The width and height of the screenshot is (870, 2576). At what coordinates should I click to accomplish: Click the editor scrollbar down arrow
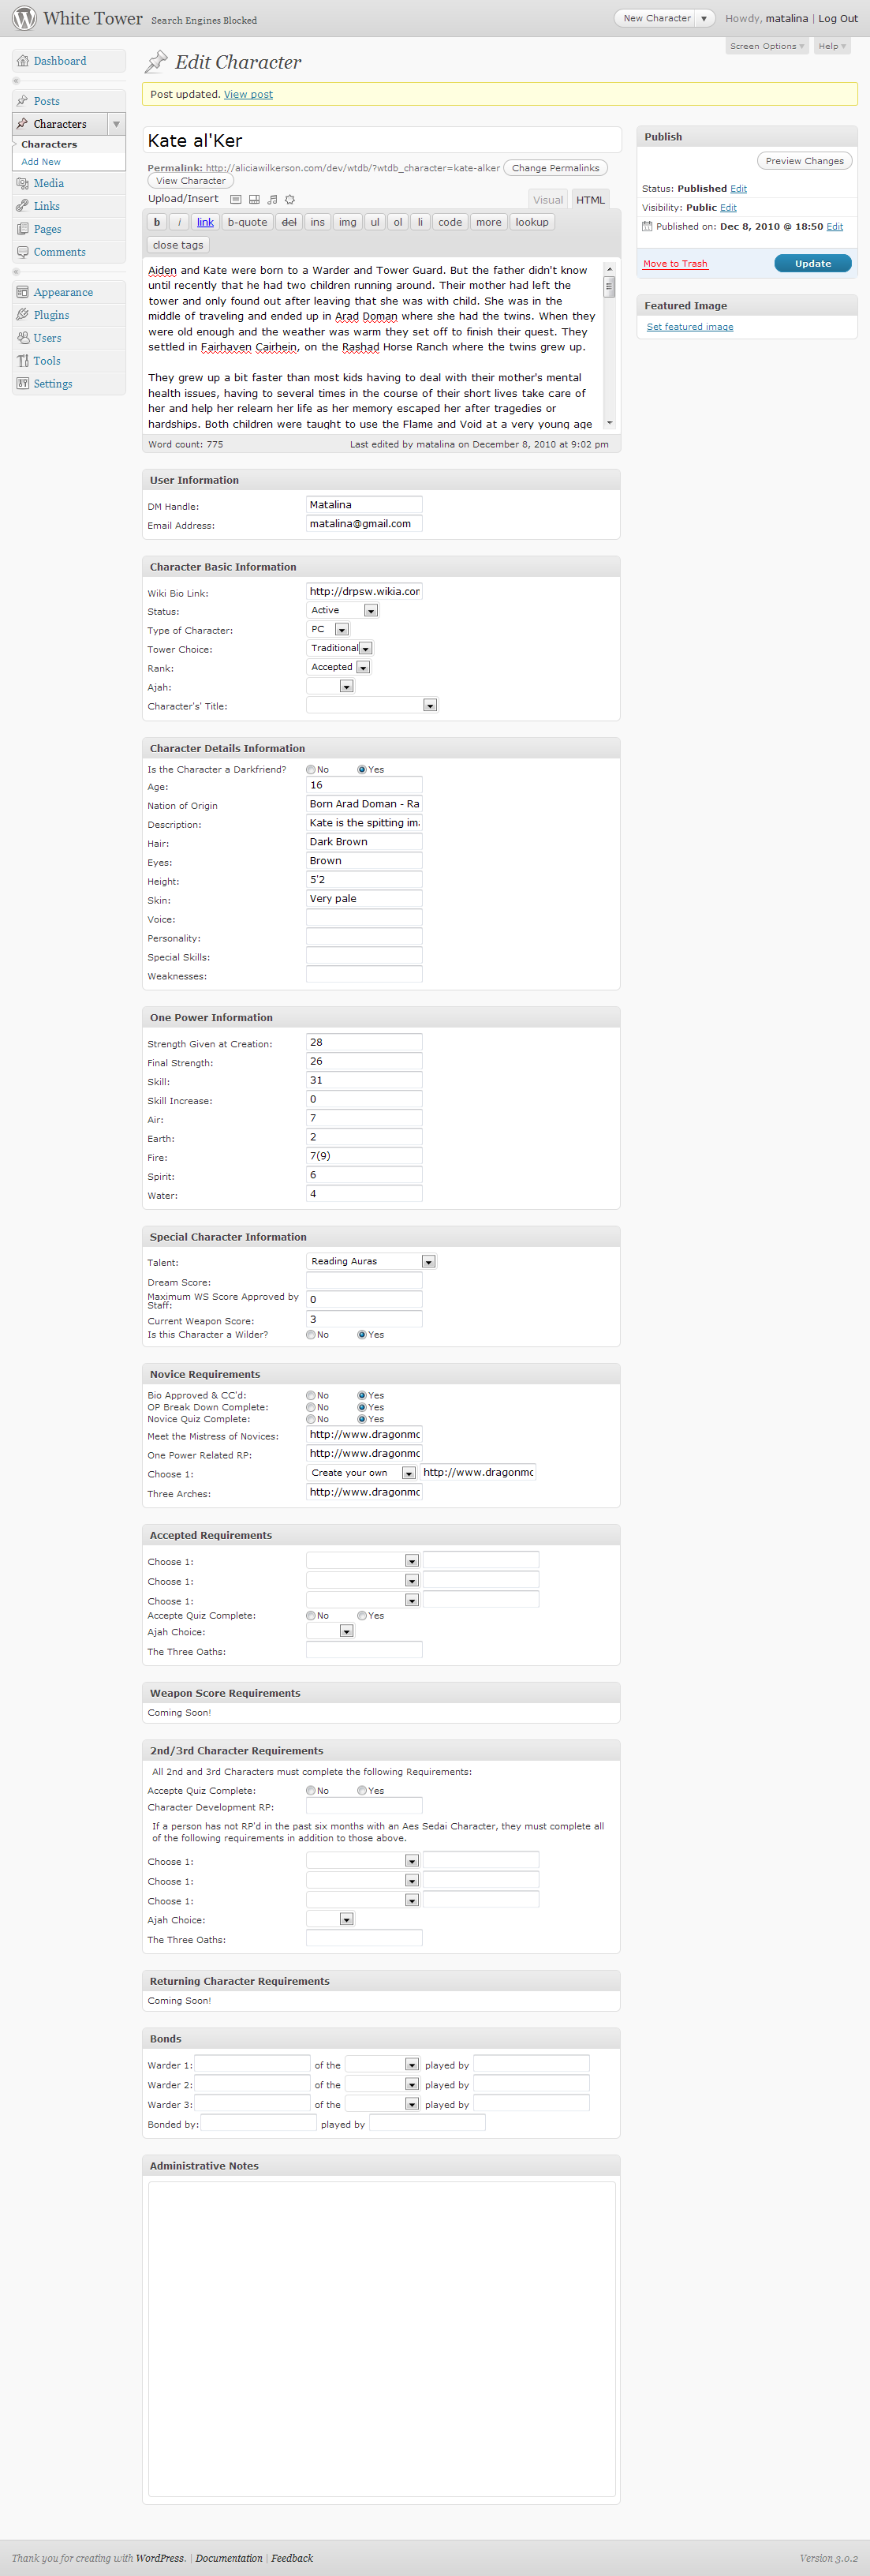[609, 423]
